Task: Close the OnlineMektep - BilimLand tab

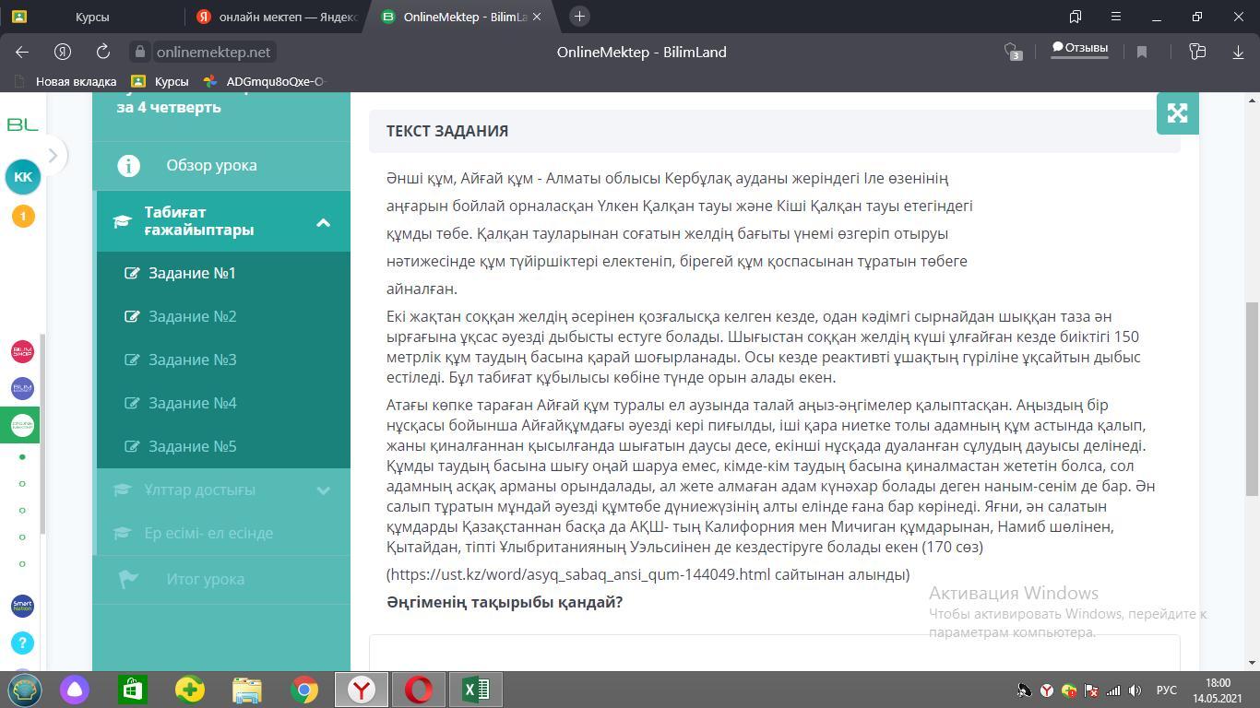Action: 537,17
